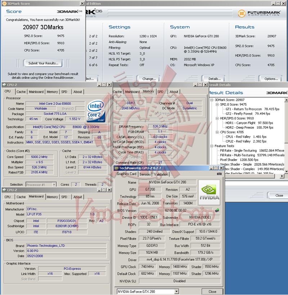Image resolution: width=288 pixels, height=295 pixels.
Task: Click the GPU-Z Driver version field
Action: tap(179, 259)
